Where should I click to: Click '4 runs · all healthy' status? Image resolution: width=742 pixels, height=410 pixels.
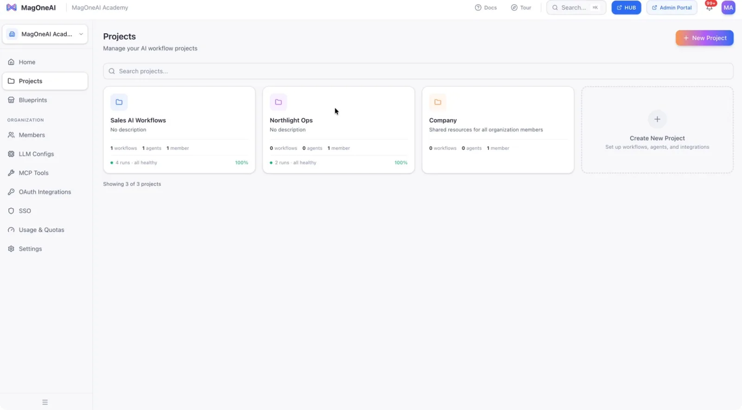(134, 163)
